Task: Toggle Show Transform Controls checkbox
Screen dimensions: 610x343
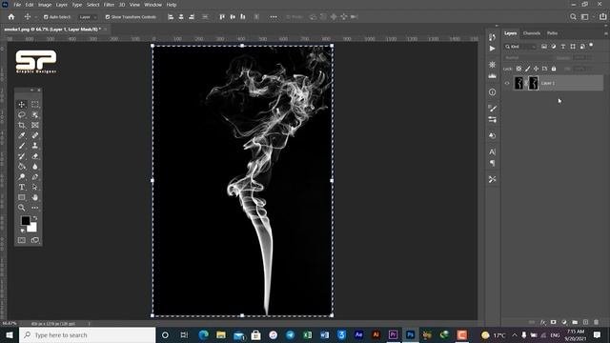Action: (x=108, y=17)
